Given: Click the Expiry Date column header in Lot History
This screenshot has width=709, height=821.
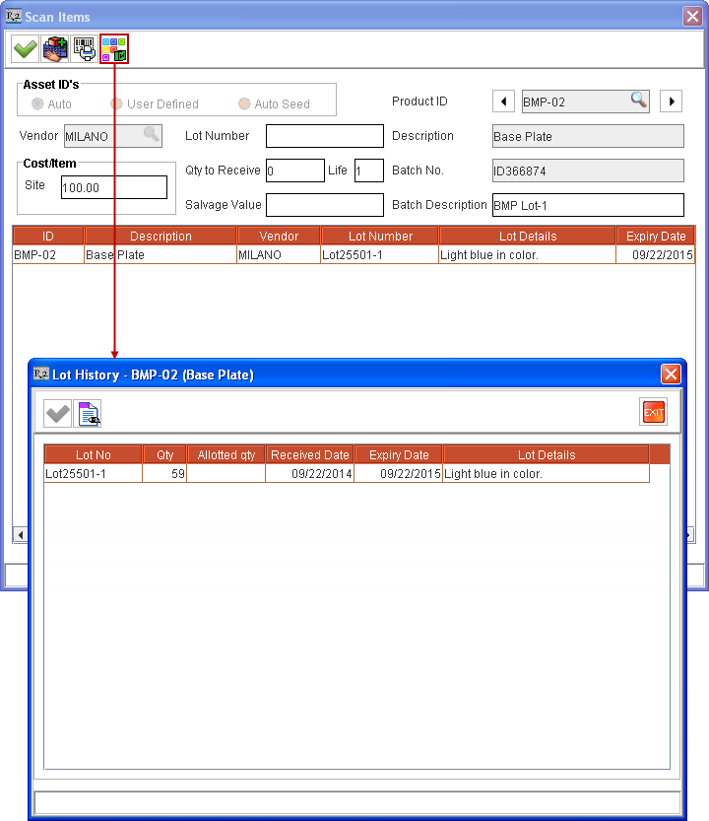Looking at the screenshot, I should click(x=398, y=454).
